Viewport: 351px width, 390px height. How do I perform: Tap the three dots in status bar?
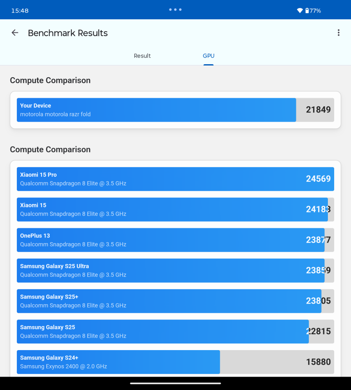(x=175, y=10)
